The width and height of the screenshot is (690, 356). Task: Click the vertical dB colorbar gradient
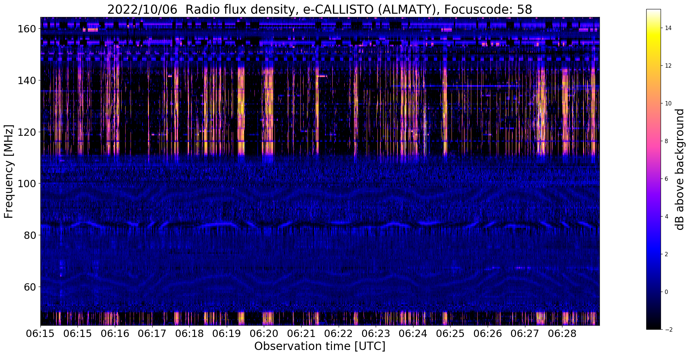click(654, 169)
